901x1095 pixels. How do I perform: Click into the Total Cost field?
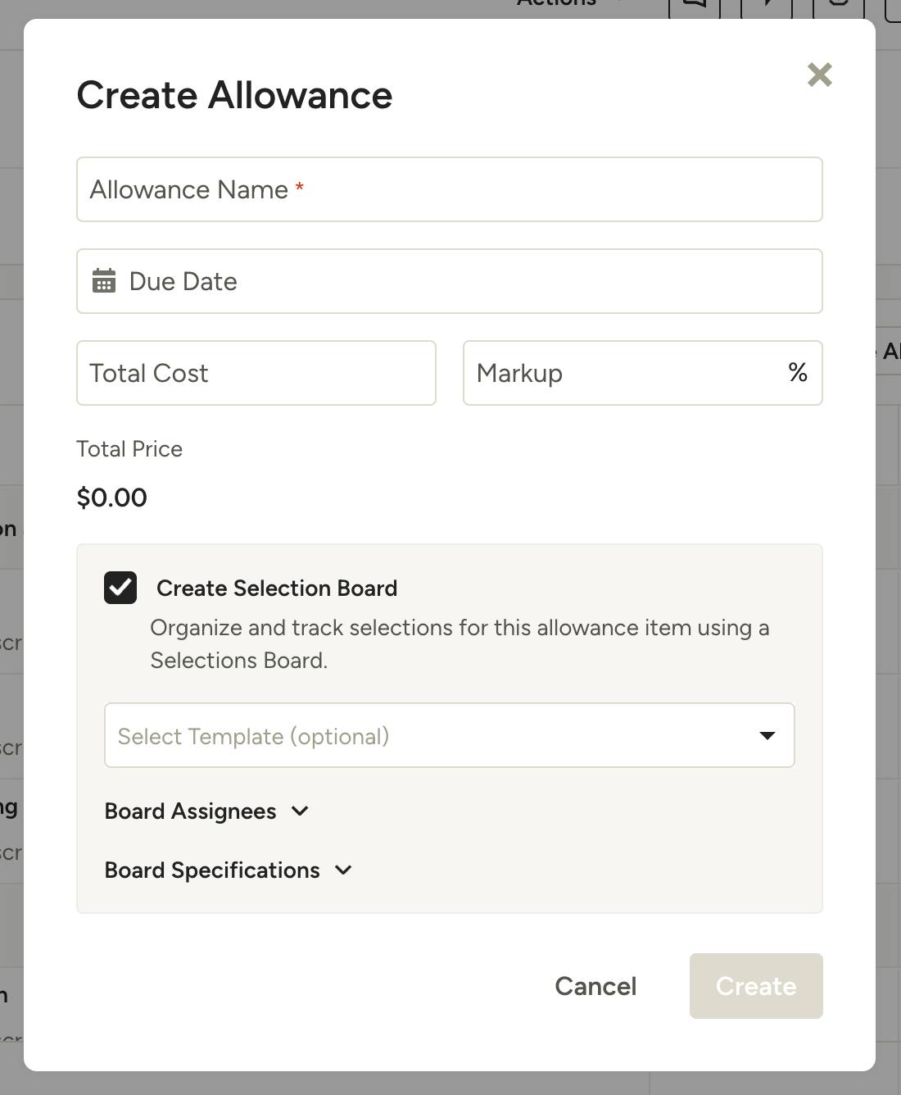(x=256, y=373)
